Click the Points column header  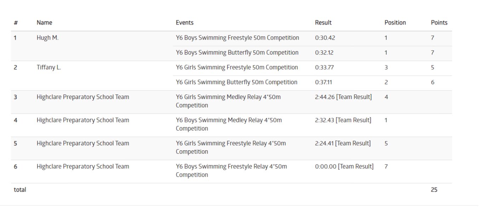pyautogui.click(x=439, y=23)
